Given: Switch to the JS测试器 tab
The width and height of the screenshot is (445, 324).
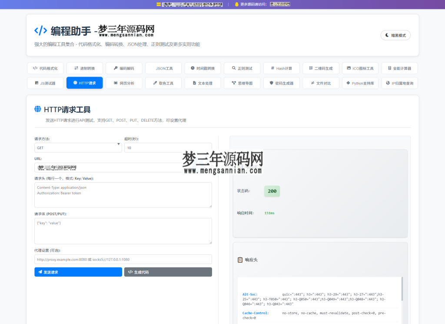Looking at the screenshot, I should [45, 83].
